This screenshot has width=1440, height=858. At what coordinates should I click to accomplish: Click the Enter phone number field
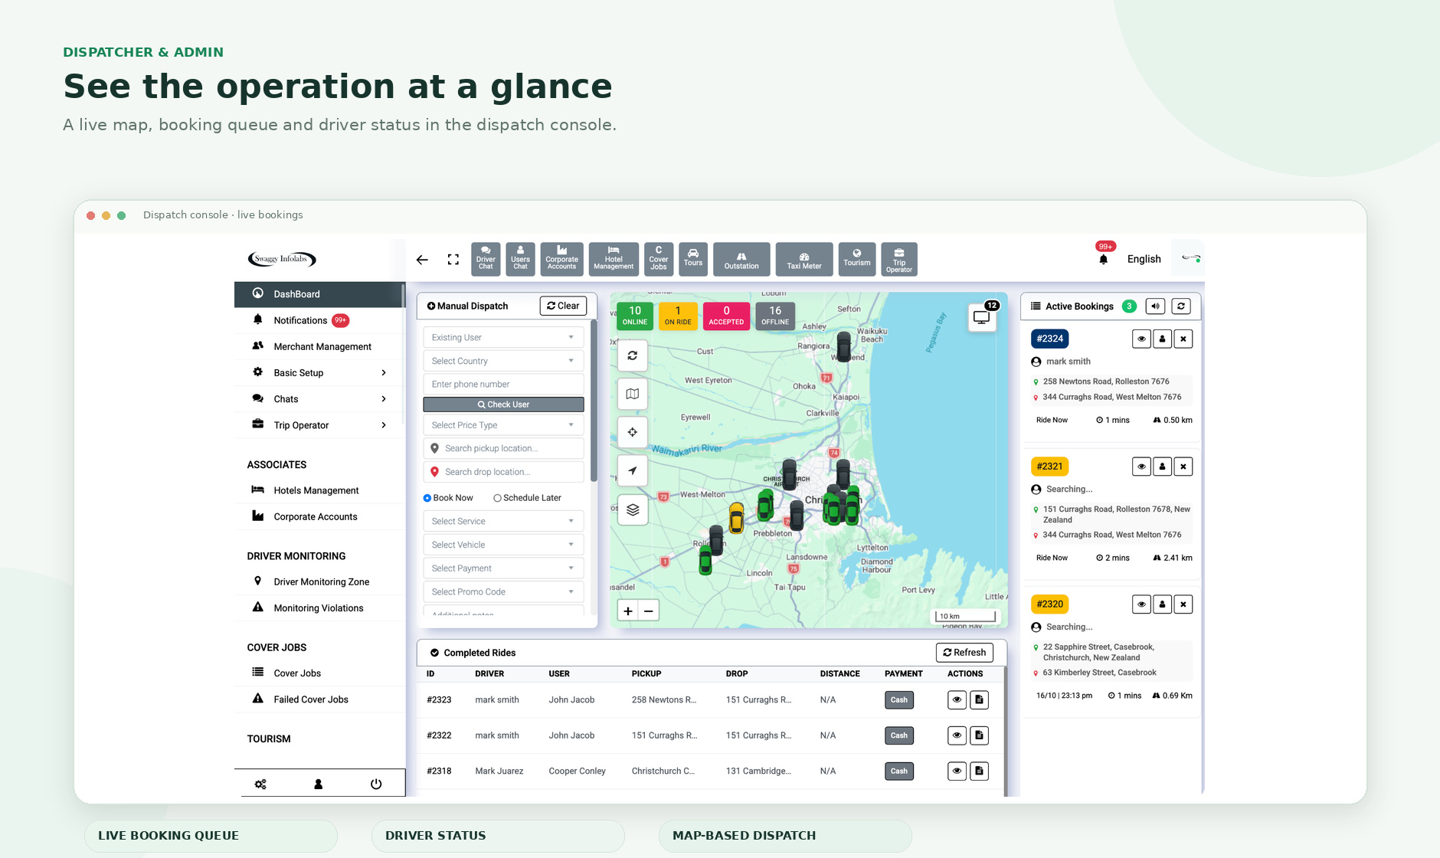[x=503, y=385]
